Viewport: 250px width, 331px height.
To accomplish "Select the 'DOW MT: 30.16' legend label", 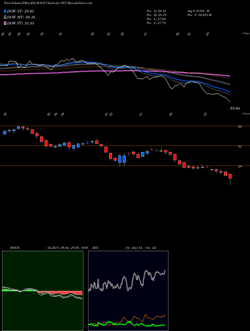I will pyautogui.click(x=21, y=17).
